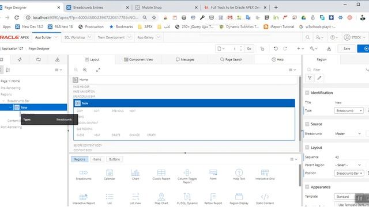Collapse the Breadcrumb Bar tree node
Image resolution: width=369 pixels, height=207 pixels.
tap(3, 101)
